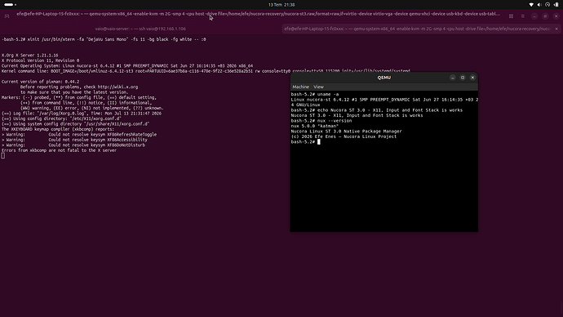Open the Wi-Fi network indicator in the top bar

[531, 5]
